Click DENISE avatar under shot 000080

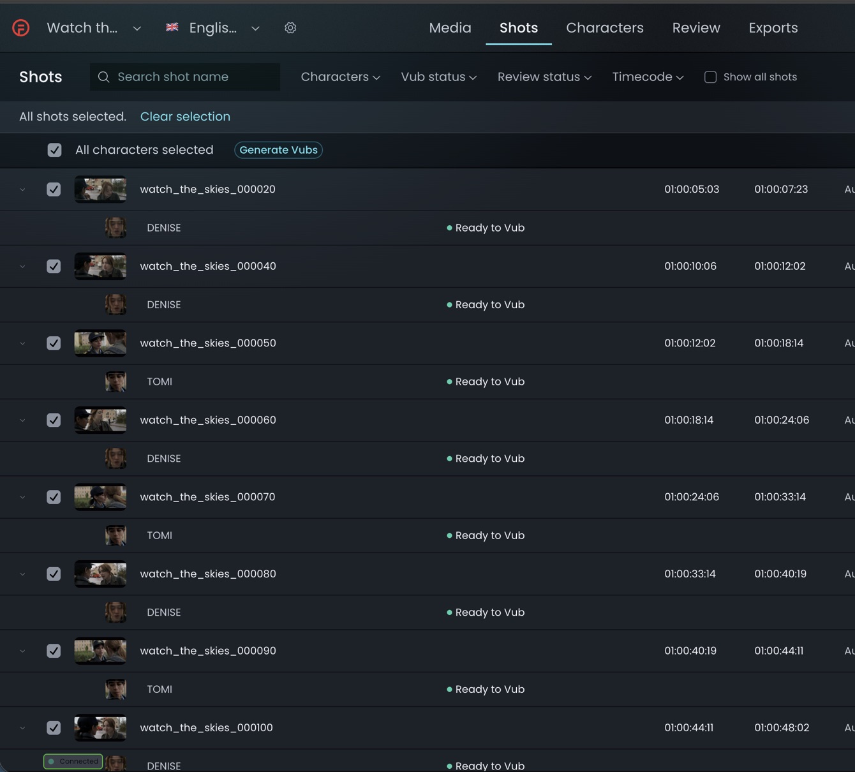click(x=115, y=612)
